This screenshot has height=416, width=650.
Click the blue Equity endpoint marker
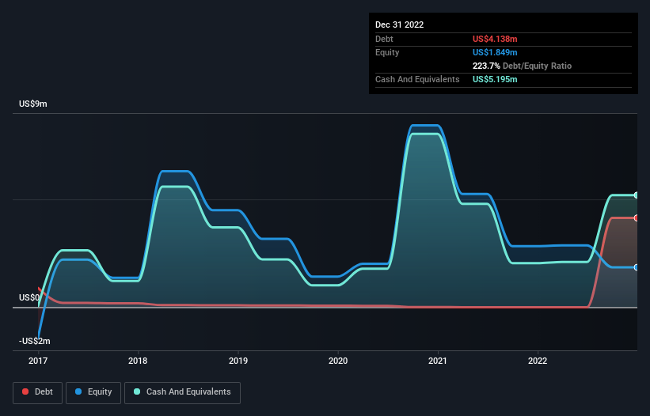637,267
